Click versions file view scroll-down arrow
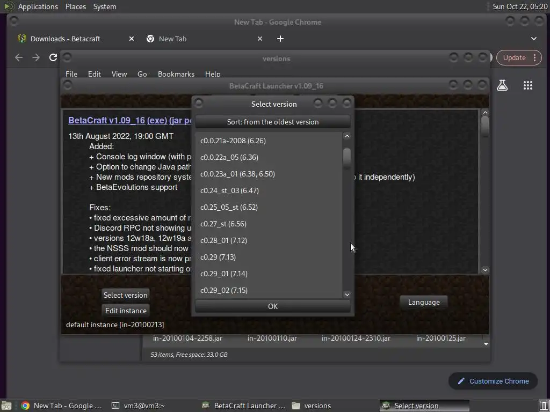The width and height of the screenshot is (550, 412). (486, 344)
